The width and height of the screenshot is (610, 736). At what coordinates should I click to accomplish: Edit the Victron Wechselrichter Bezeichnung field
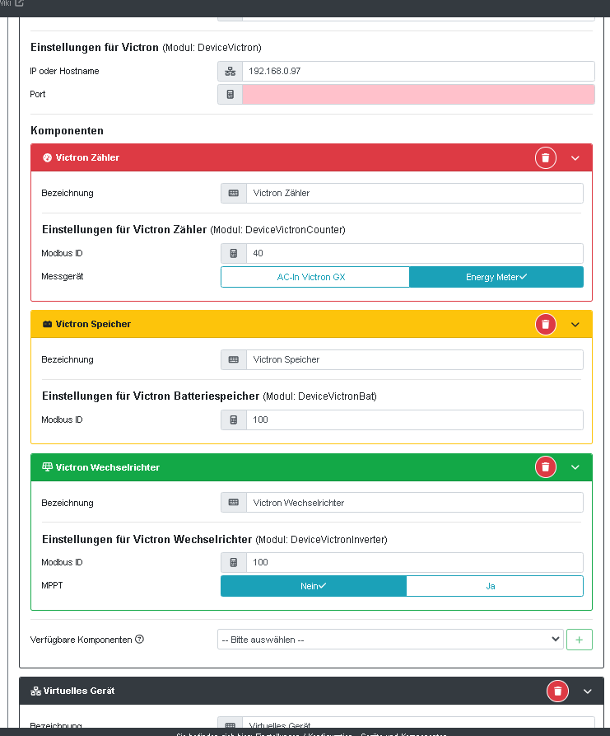[414, 503]
